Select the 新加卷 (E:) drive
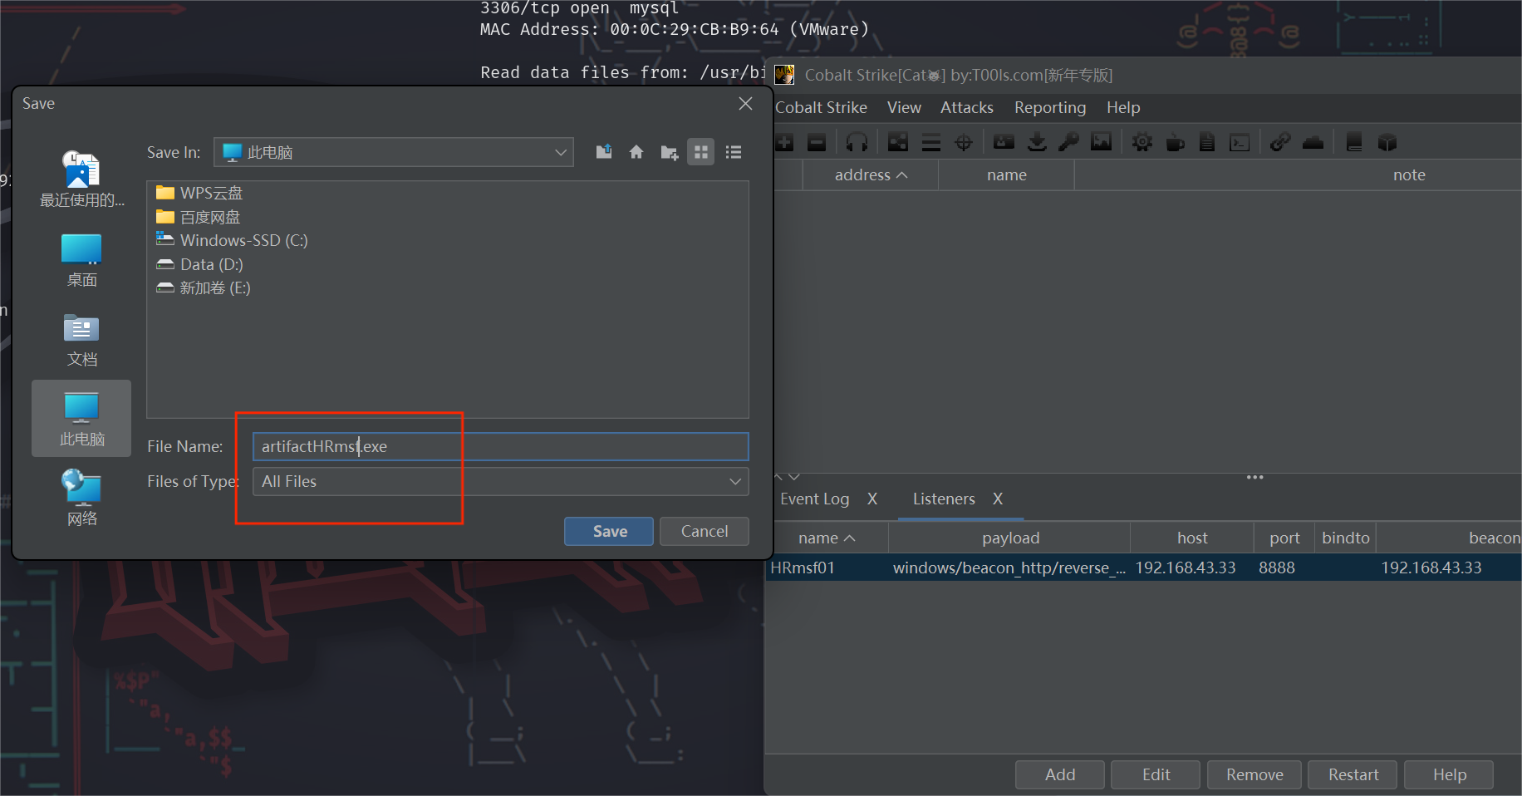 204,288
